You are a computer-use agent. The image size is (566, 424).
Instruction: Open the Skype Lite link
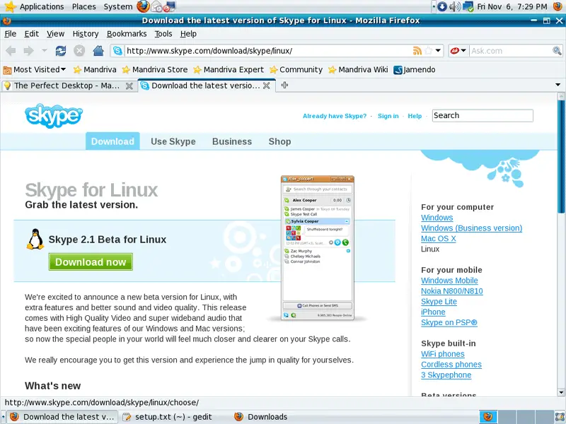coord(439,301)
